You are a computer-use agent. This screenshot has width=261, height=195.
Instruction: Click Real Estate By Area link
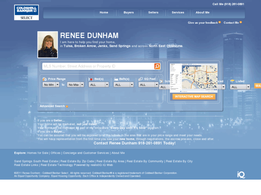(x=110, y=161)
